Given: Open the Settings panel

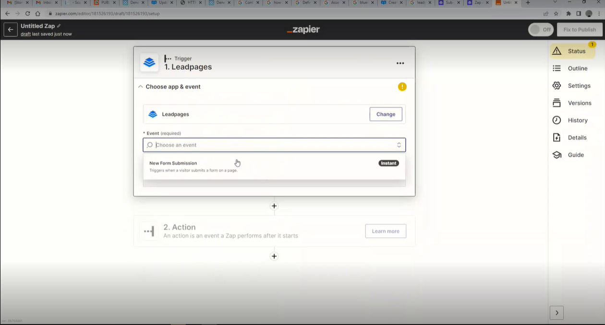Looking at the screenshot, I should (571, 86).
